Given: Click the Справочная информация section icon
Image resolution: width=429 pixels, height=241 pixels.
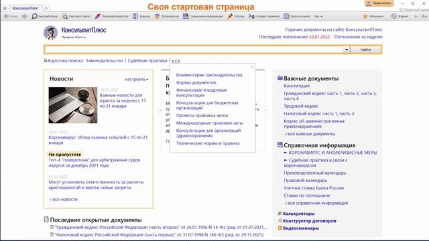Looking at the screenshot, I should [x=280, y=145].
